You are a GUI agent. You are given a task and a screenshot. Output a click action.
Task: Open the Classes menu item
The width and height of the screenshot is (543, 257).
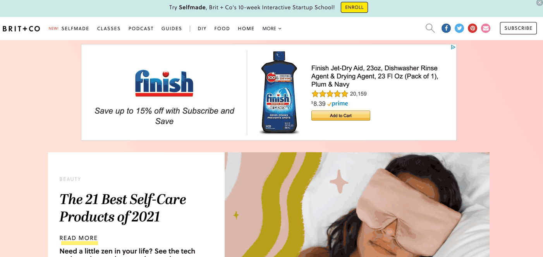tap(109, 29)
